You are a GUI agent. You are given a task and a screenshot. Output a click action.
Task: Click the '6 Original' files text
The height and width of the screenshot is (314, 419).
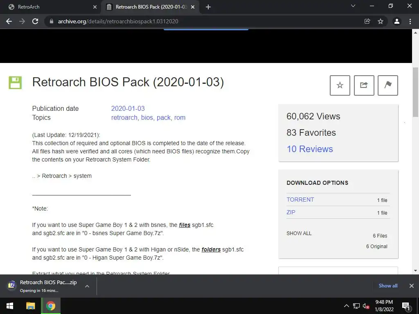point(376,247)
